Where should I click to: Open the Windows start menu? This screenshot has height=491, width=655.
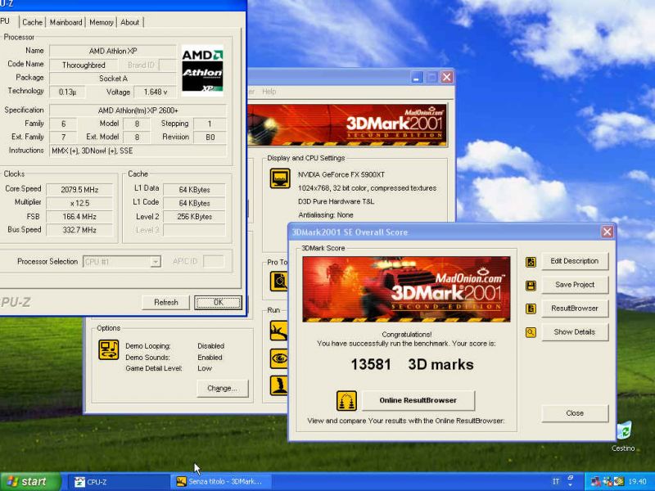[x=30, y=481]
